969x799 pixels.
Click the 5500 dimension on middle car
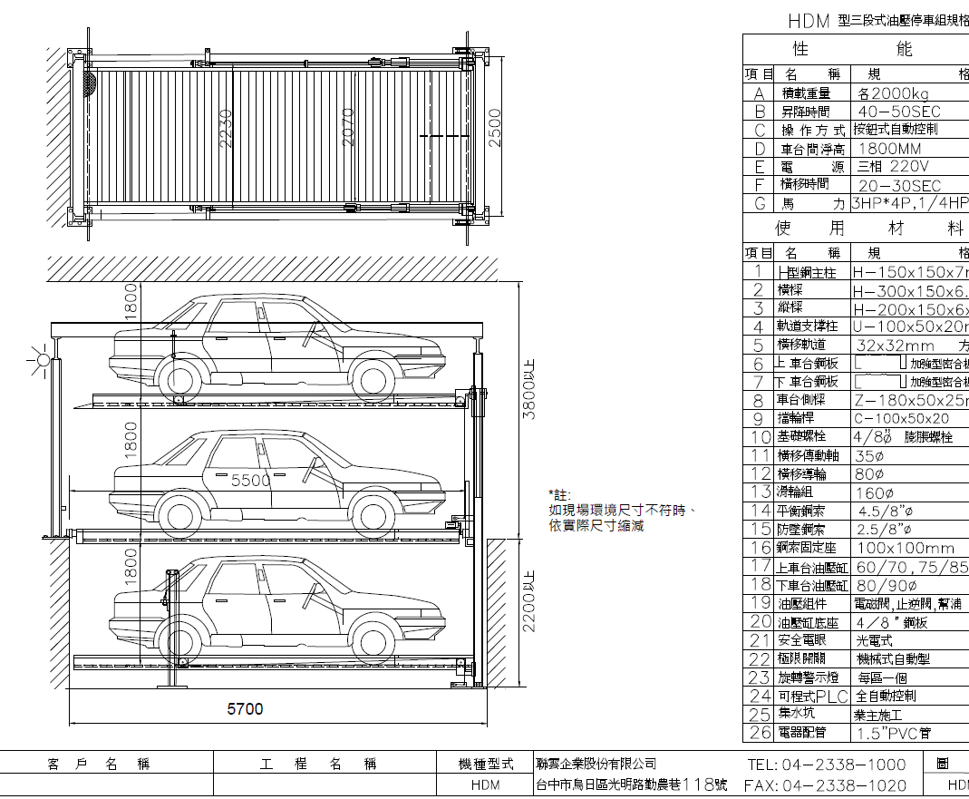click(251, 481)
